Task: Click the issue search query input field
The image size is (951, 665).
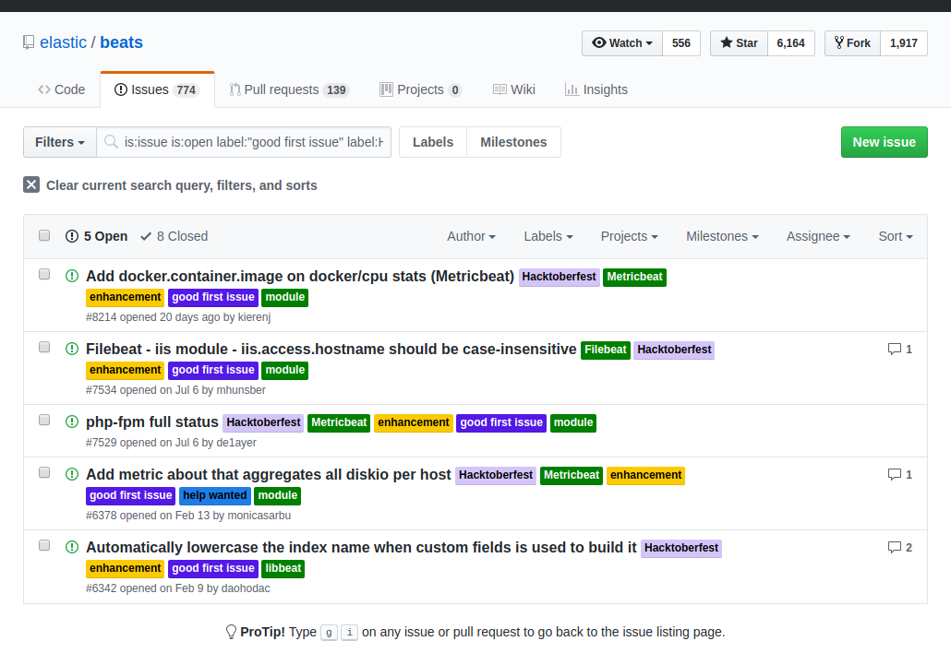Action: 244,142
